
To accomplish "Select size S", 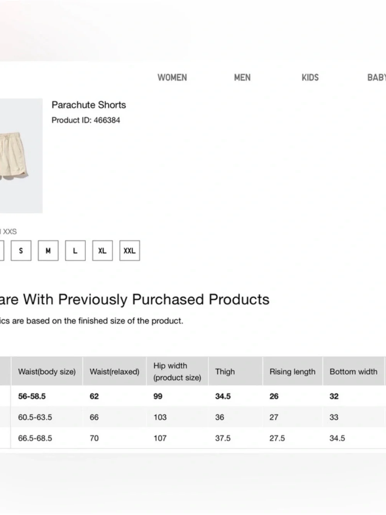I will click(x=21, y=251).
